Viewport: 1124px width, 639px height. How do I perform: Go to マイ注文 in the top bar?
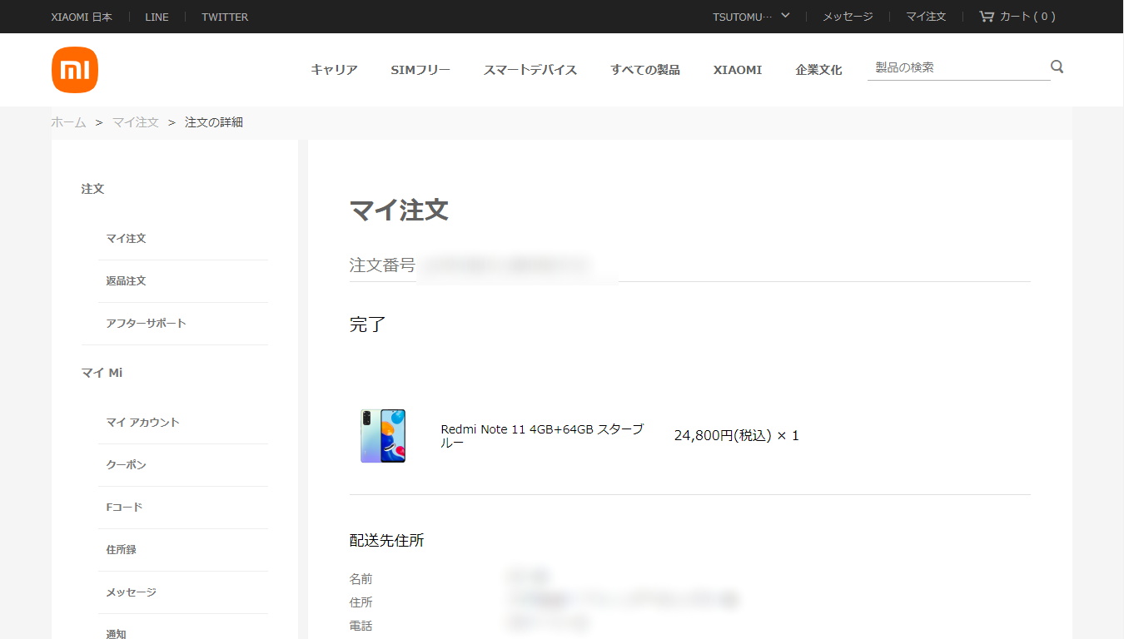926,17
